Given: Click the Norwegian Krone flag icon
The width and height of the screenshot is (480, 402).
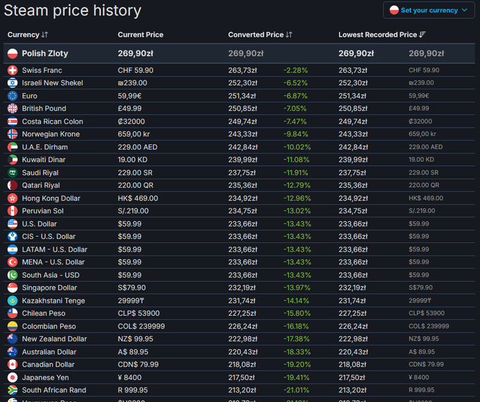Looking at the screenshot, I should click(x=13, y=134).
